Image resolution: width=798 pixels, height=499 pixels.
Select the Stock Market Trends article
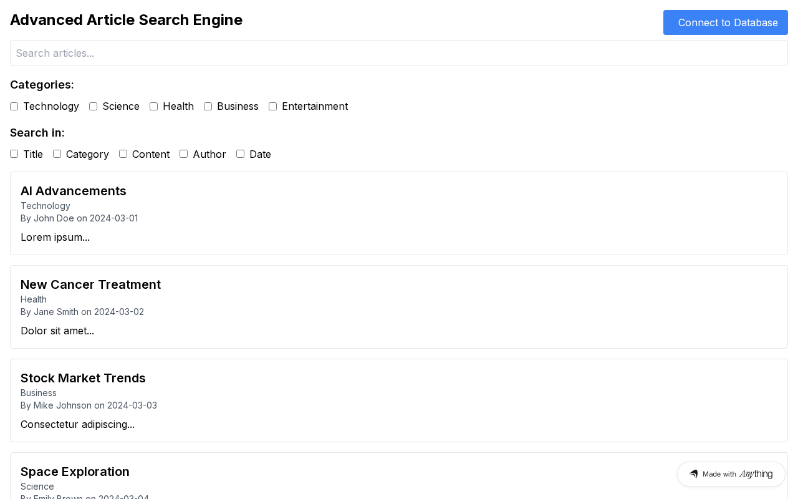83,378
